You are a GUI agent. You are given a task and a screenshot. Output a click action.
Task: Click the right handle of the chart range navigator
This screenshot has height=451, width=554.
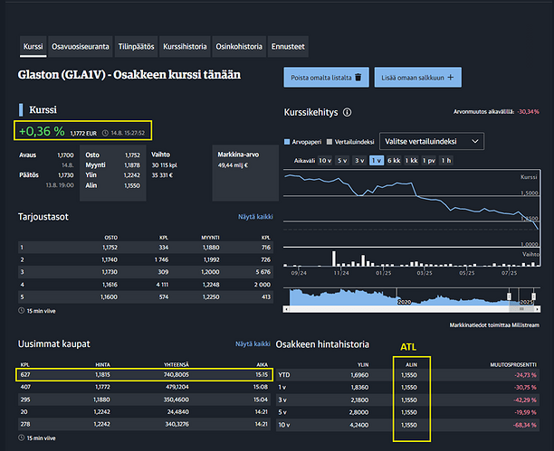[534, 296]
